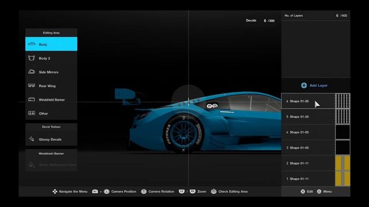Screen dimensions: 369x207
Task: Click the Side Mirrors icon
Action: 32,71
